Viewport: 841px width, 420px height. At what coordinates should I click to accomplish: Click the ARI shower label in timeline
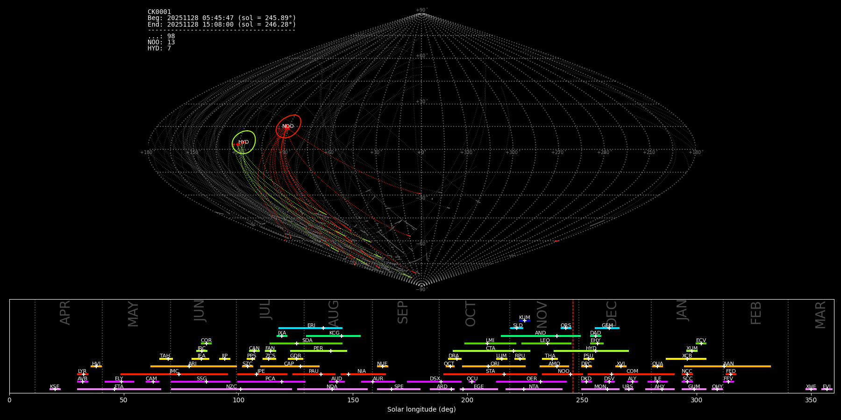coord(192,364)
